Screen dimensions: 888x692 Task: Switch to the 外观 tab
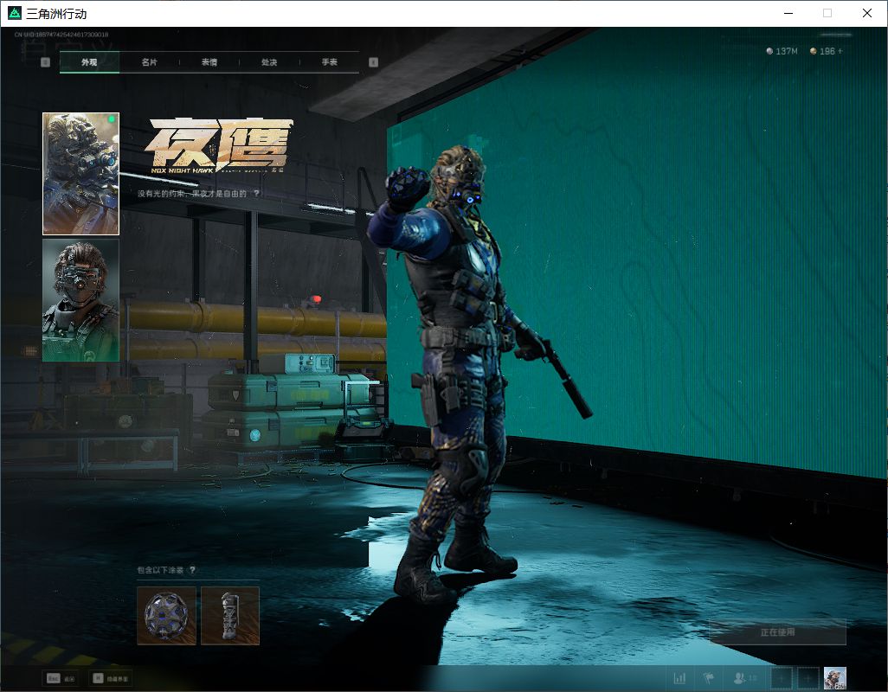(89, 62)
